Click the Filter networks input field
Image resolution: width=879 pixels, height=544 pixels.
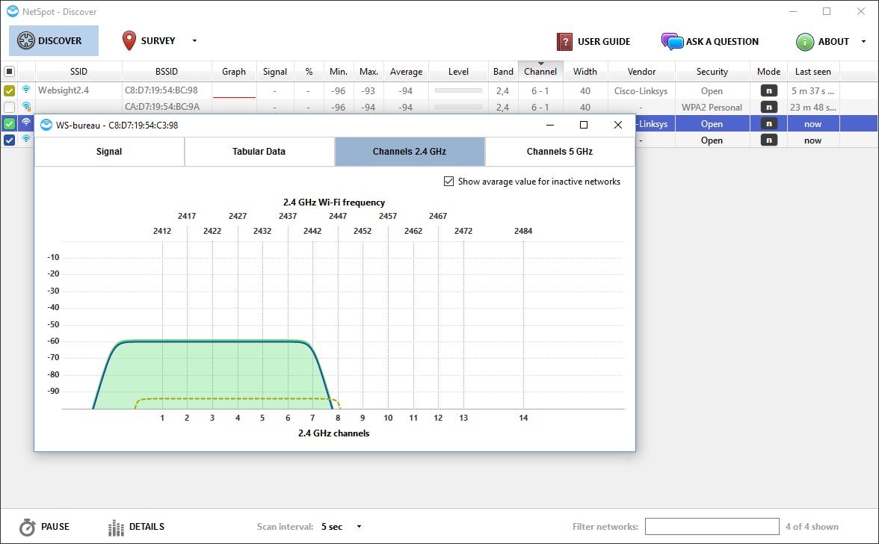point(711,527)
